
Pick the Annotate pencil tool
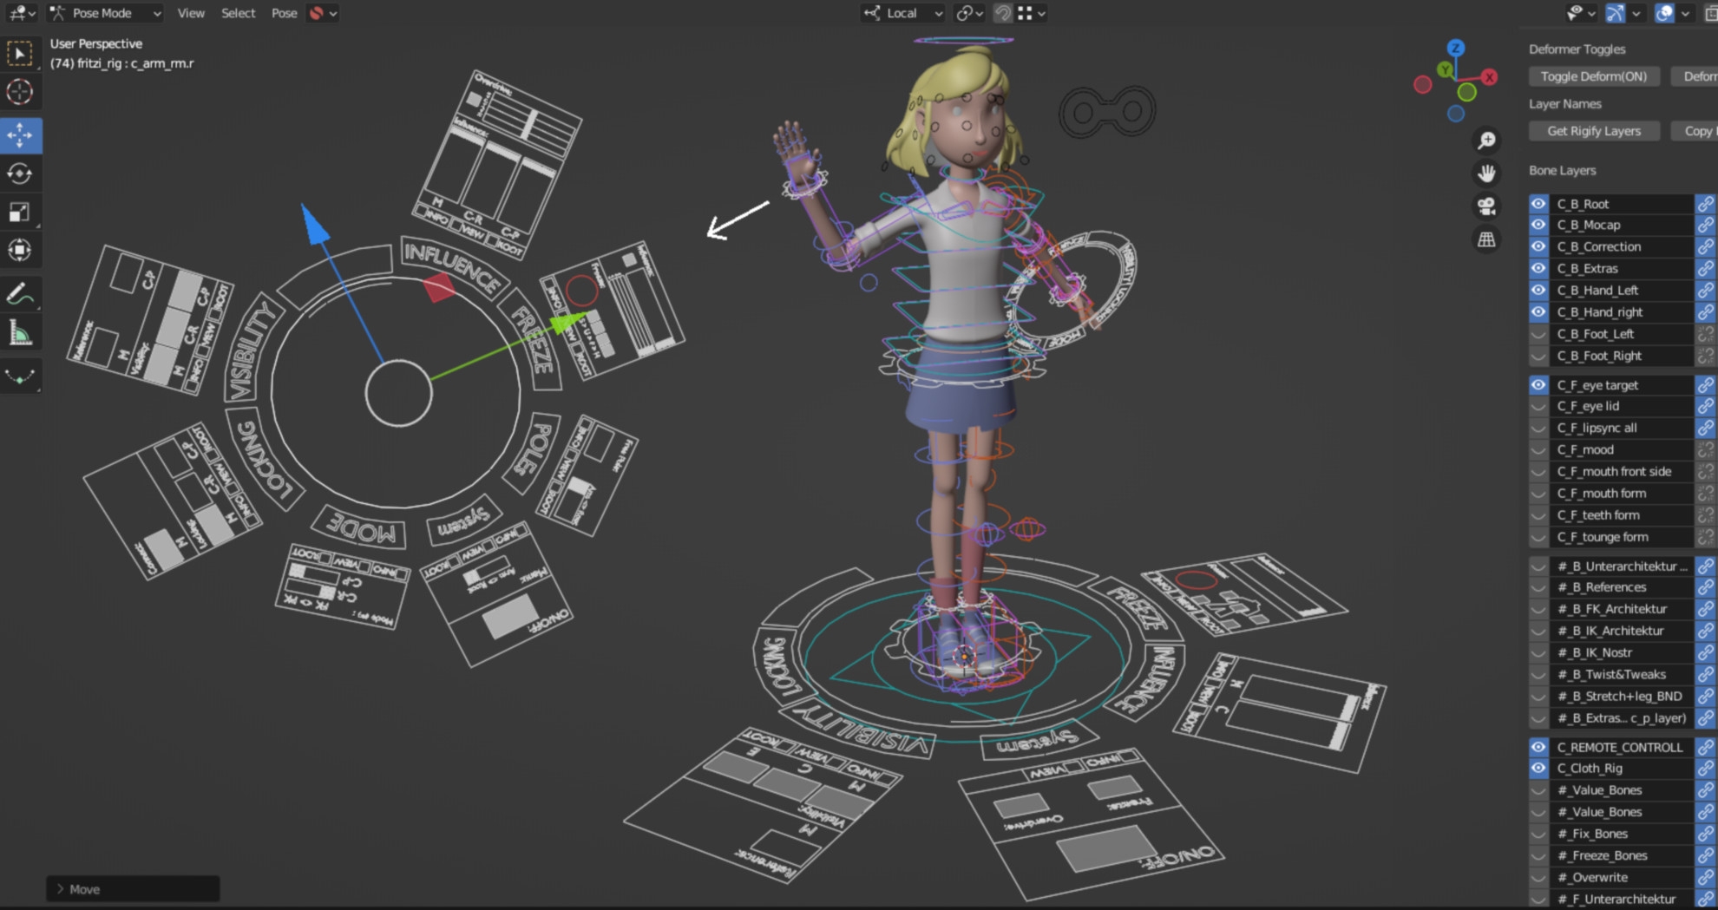(20, 294)
